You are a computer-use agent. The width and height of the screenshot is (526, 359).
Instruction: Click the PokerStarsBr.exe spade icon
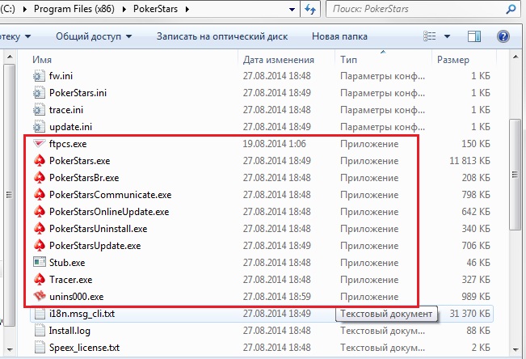[40, 178]
